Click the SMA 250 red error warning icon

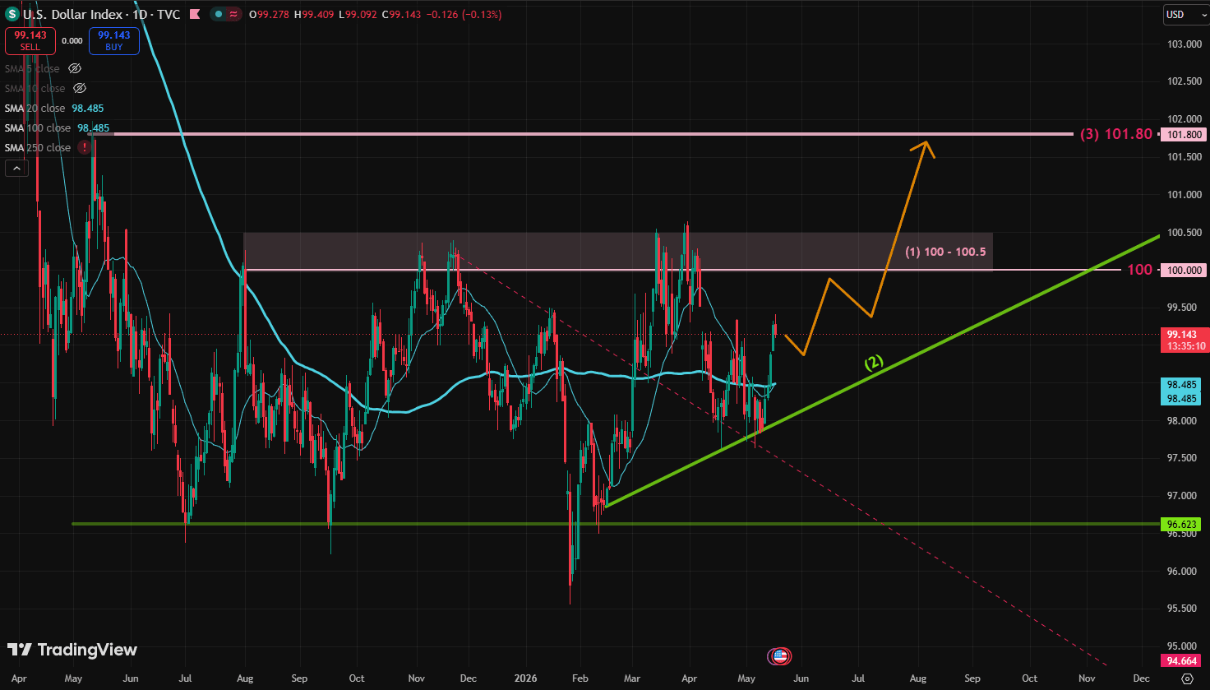tap(84, 147)
